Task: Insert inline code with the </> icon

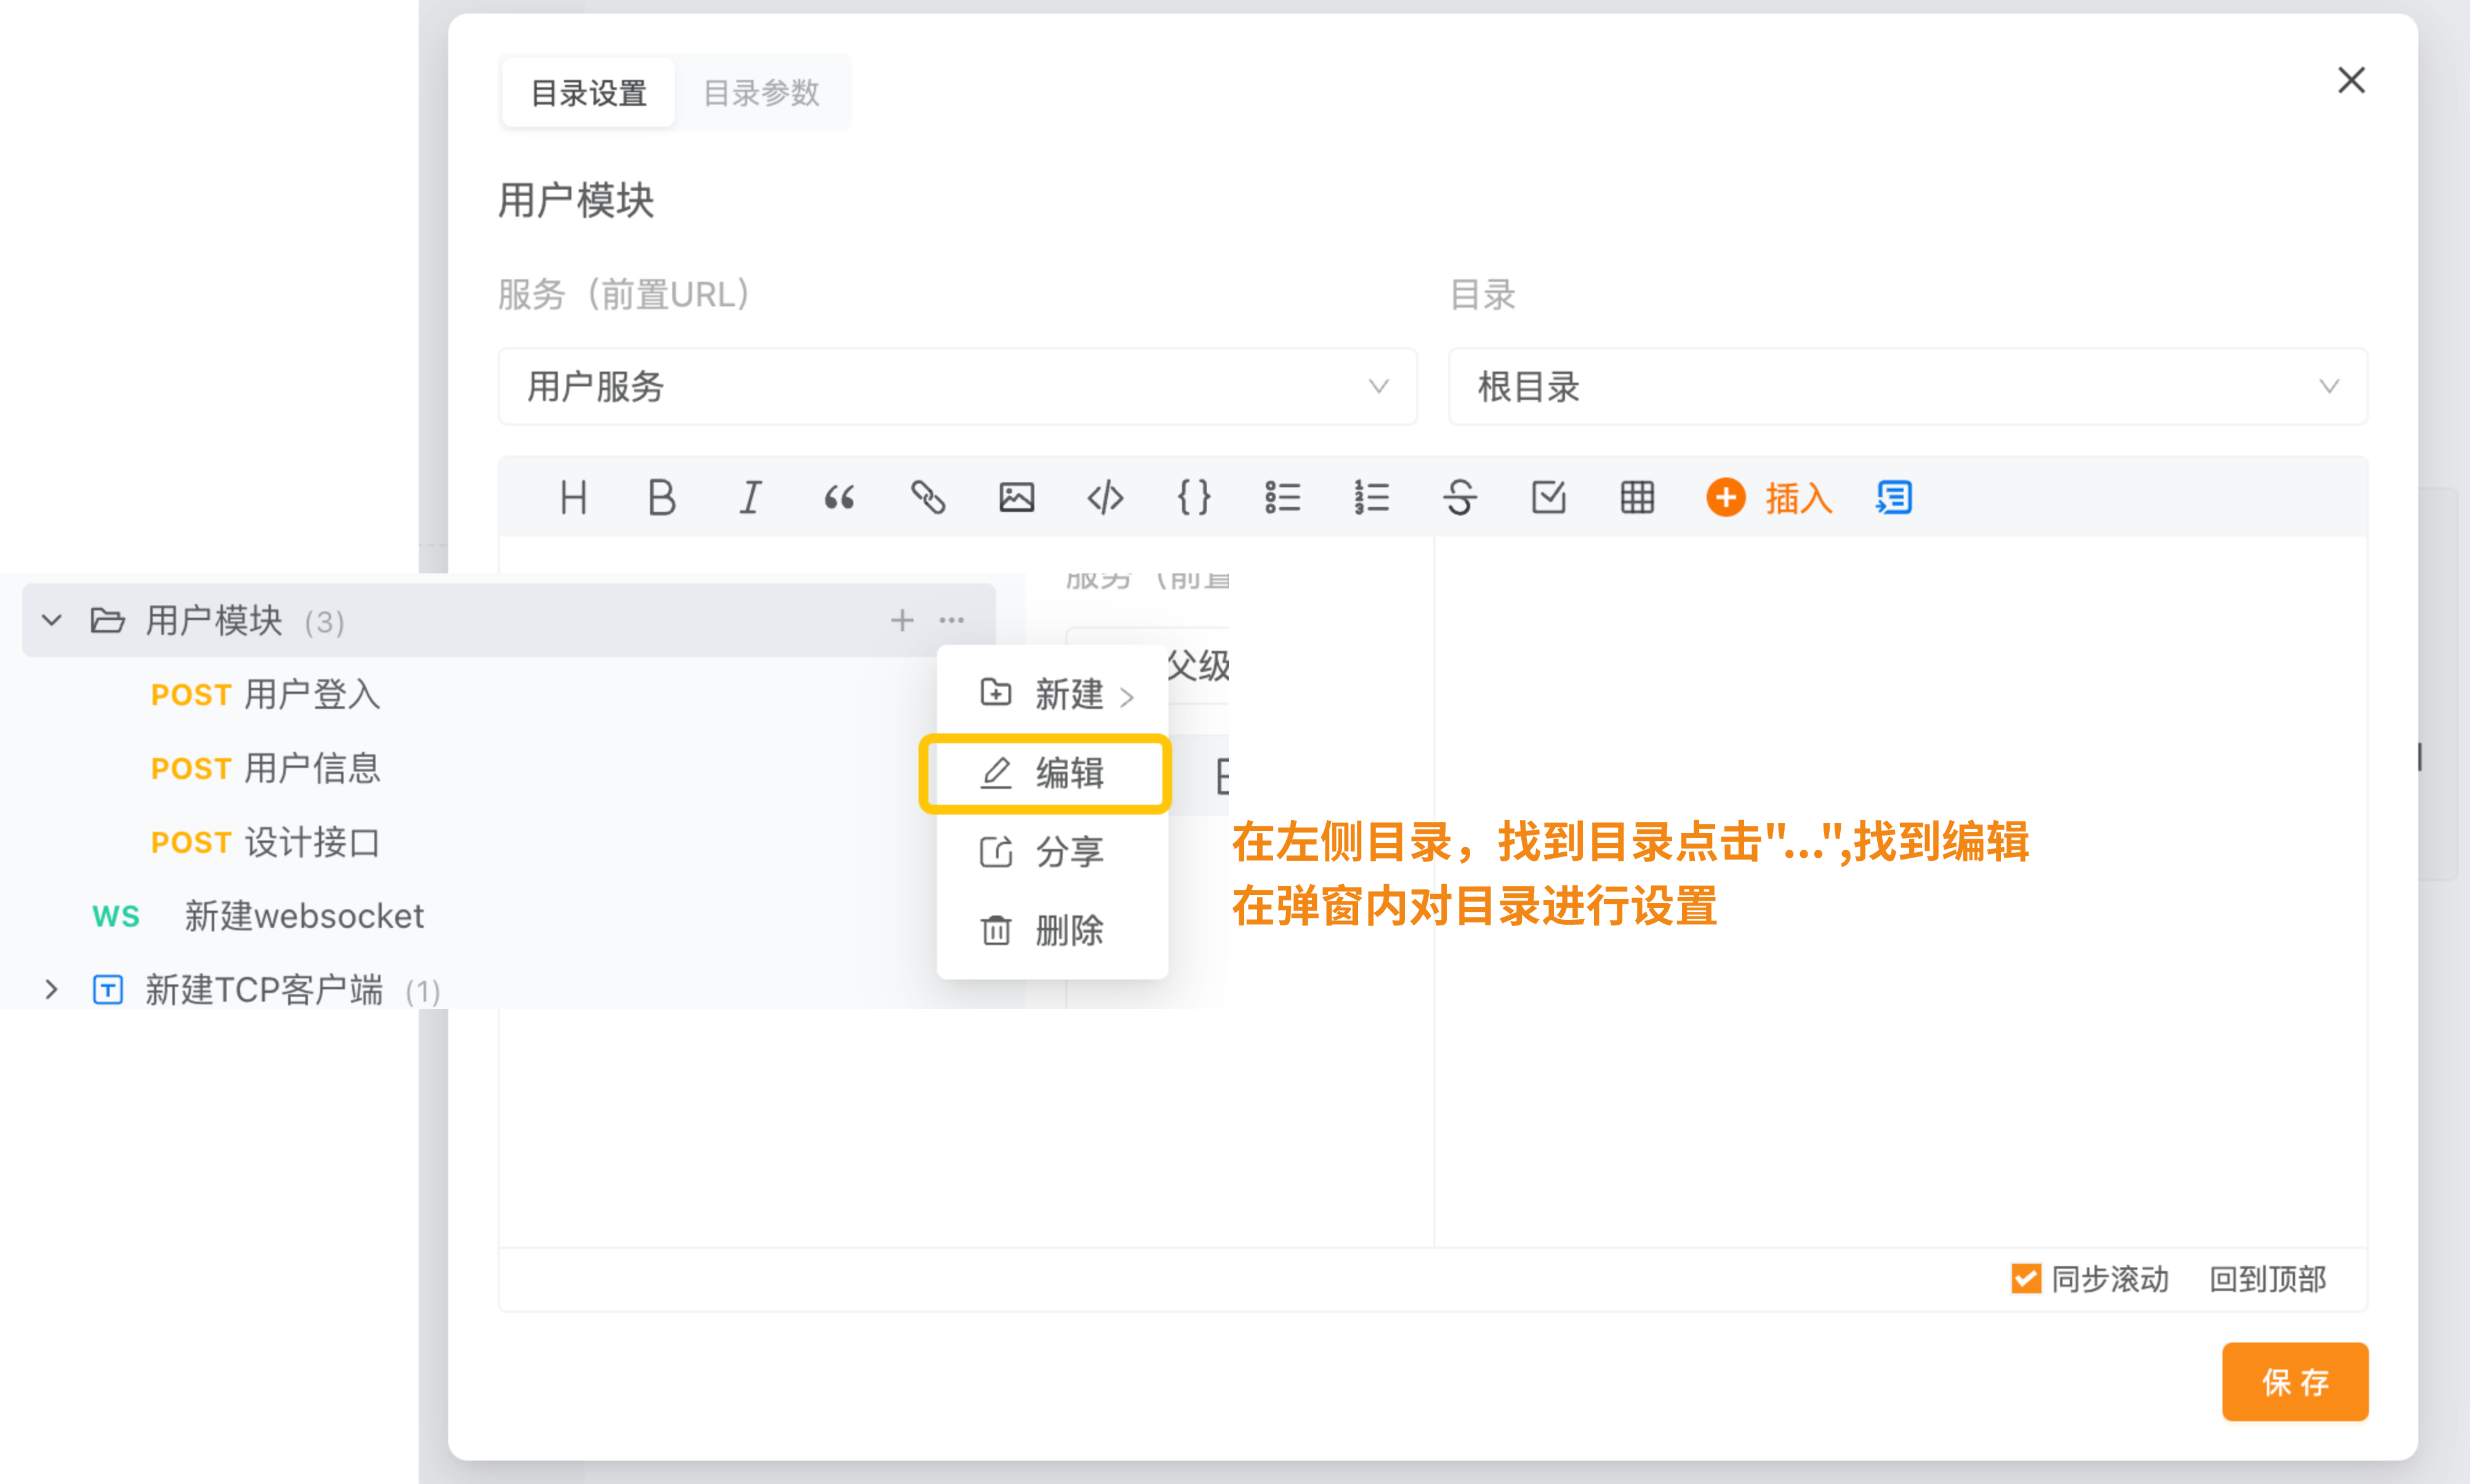Action: (x=1104, y=497)
